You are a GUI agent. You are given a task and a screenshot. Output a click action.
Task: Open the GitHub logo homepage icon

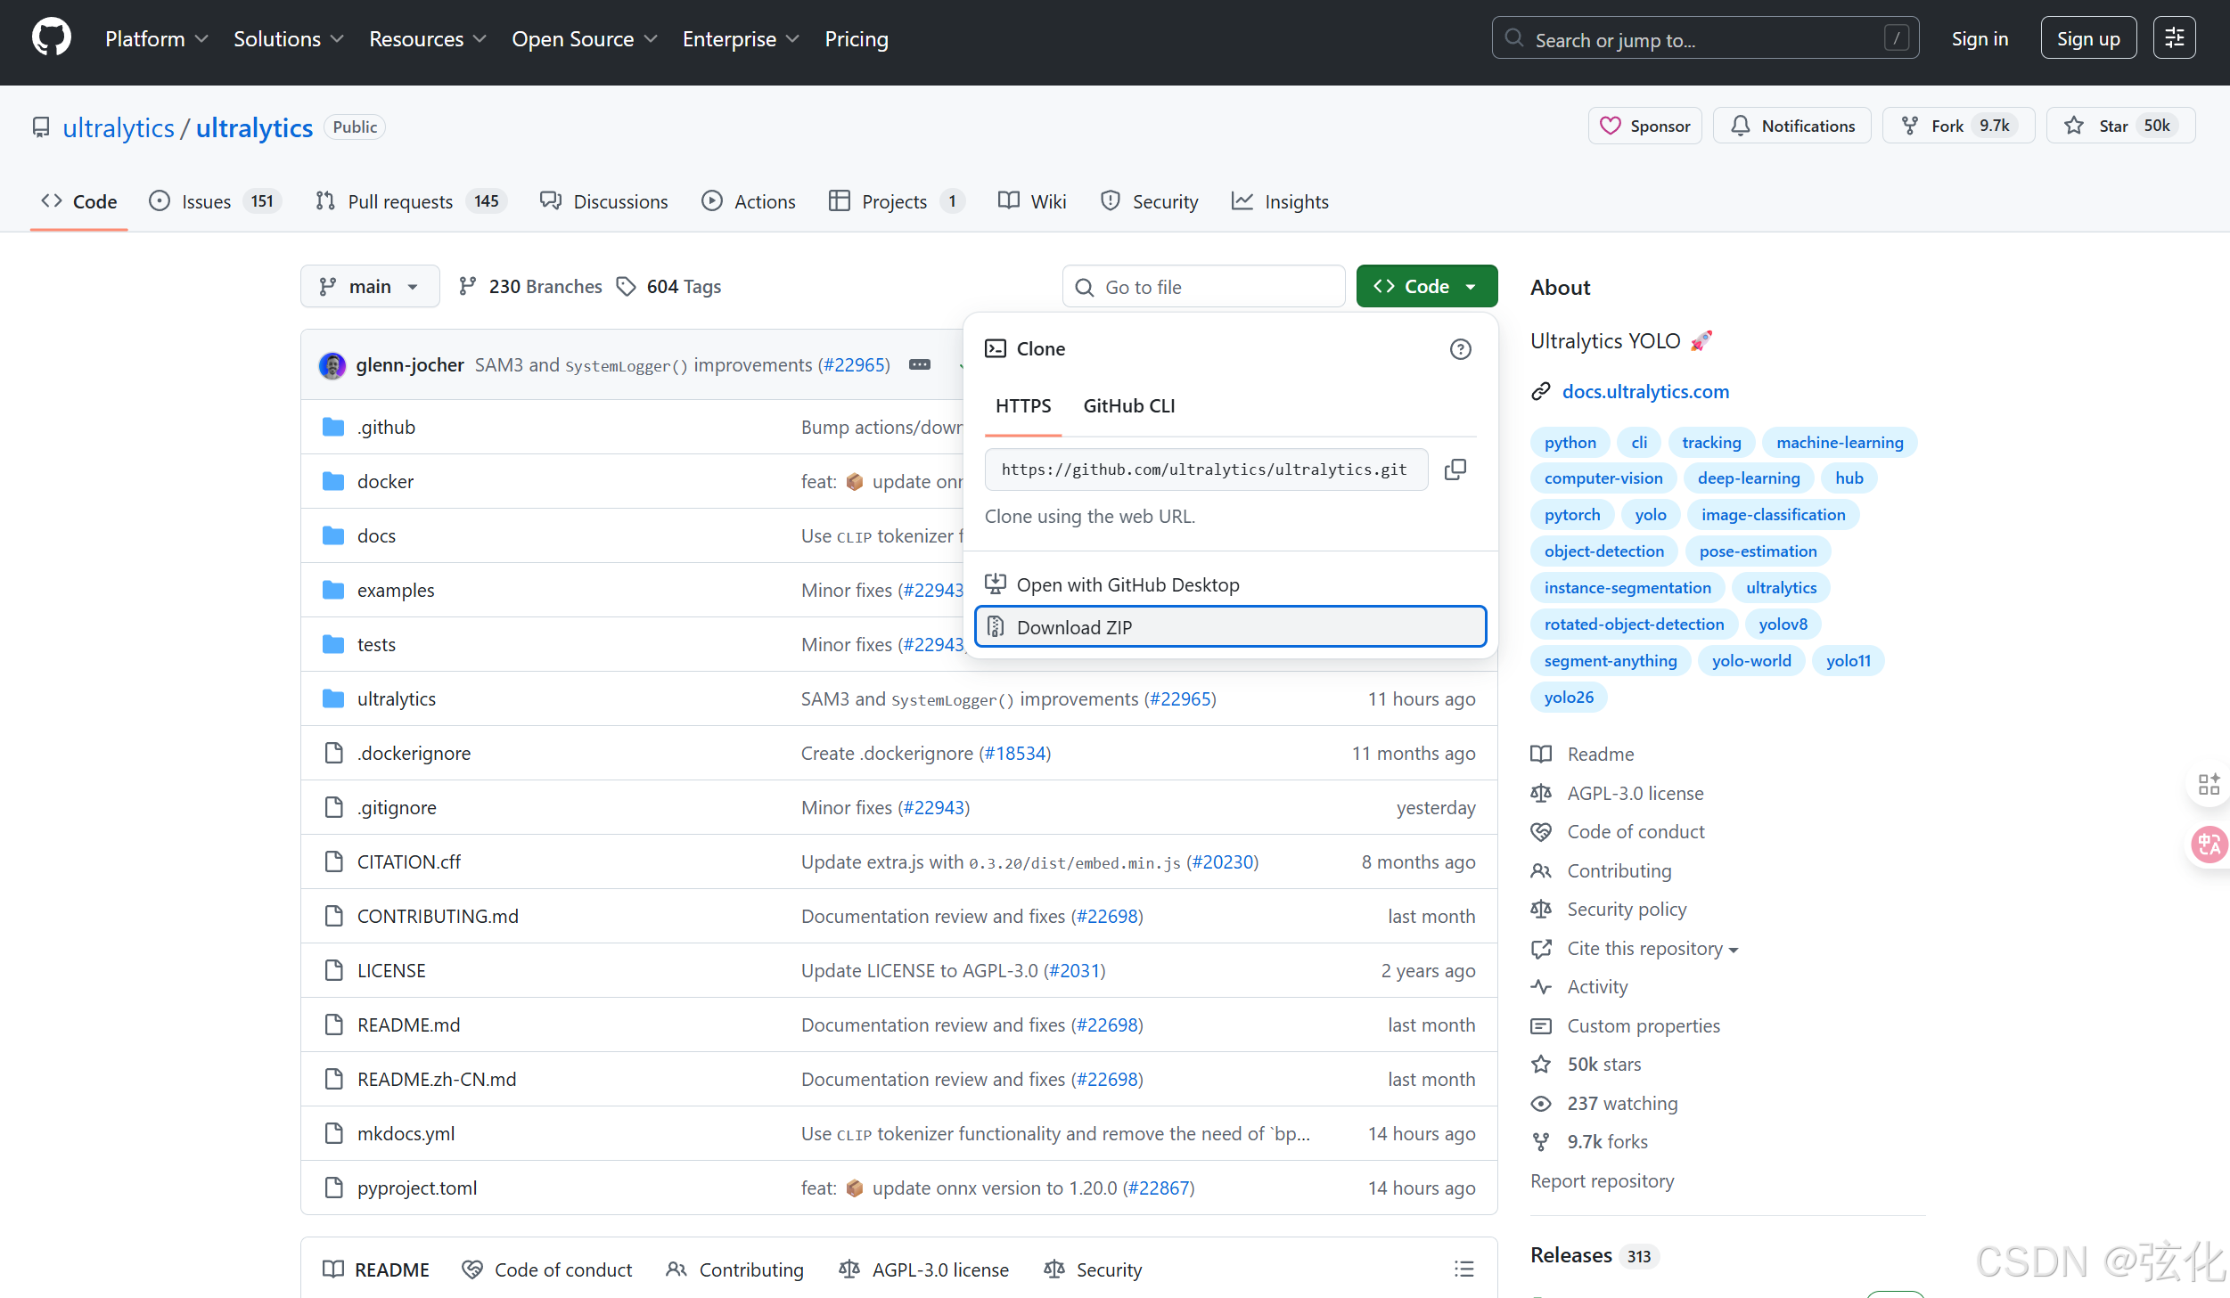tap(51, 38)
